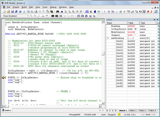Click ATmega644P in the status bar
Screen dimensions: 160x117
74,115
